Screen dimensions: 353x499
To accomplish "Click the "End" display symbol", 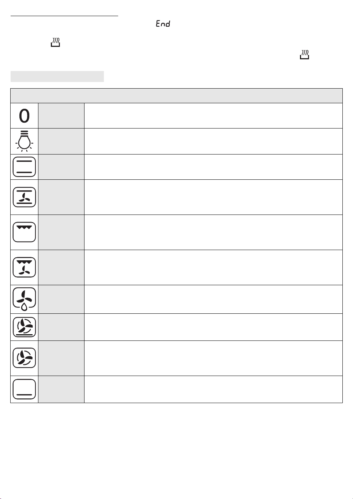I will [163, 24].
